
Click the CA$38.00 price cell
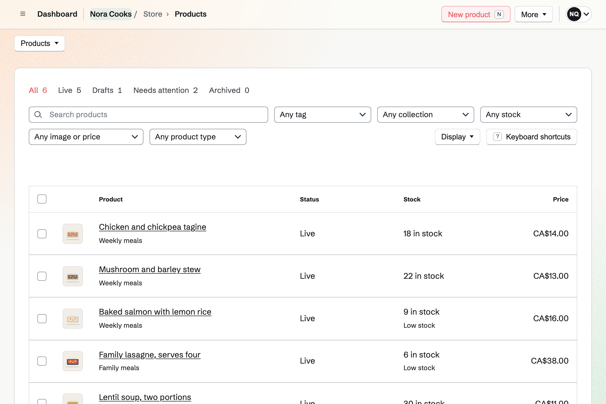pos(550,361)
